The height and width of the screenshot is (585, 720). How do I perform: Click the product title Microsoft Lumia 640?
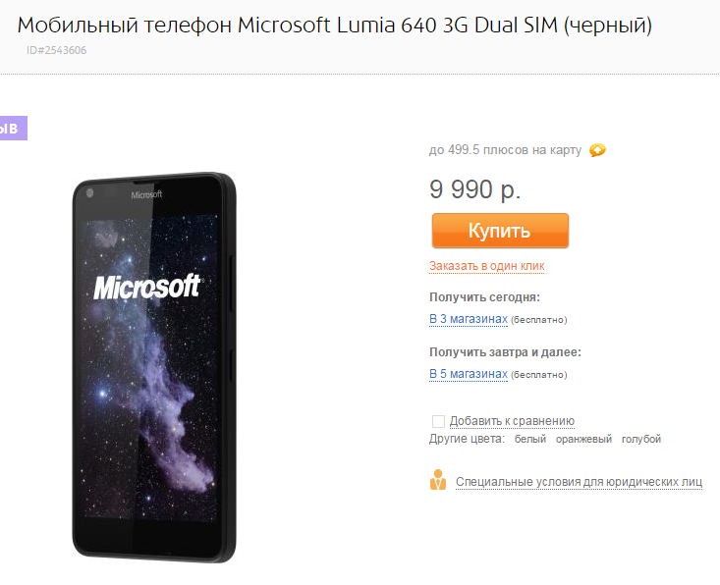coord(335,26)
